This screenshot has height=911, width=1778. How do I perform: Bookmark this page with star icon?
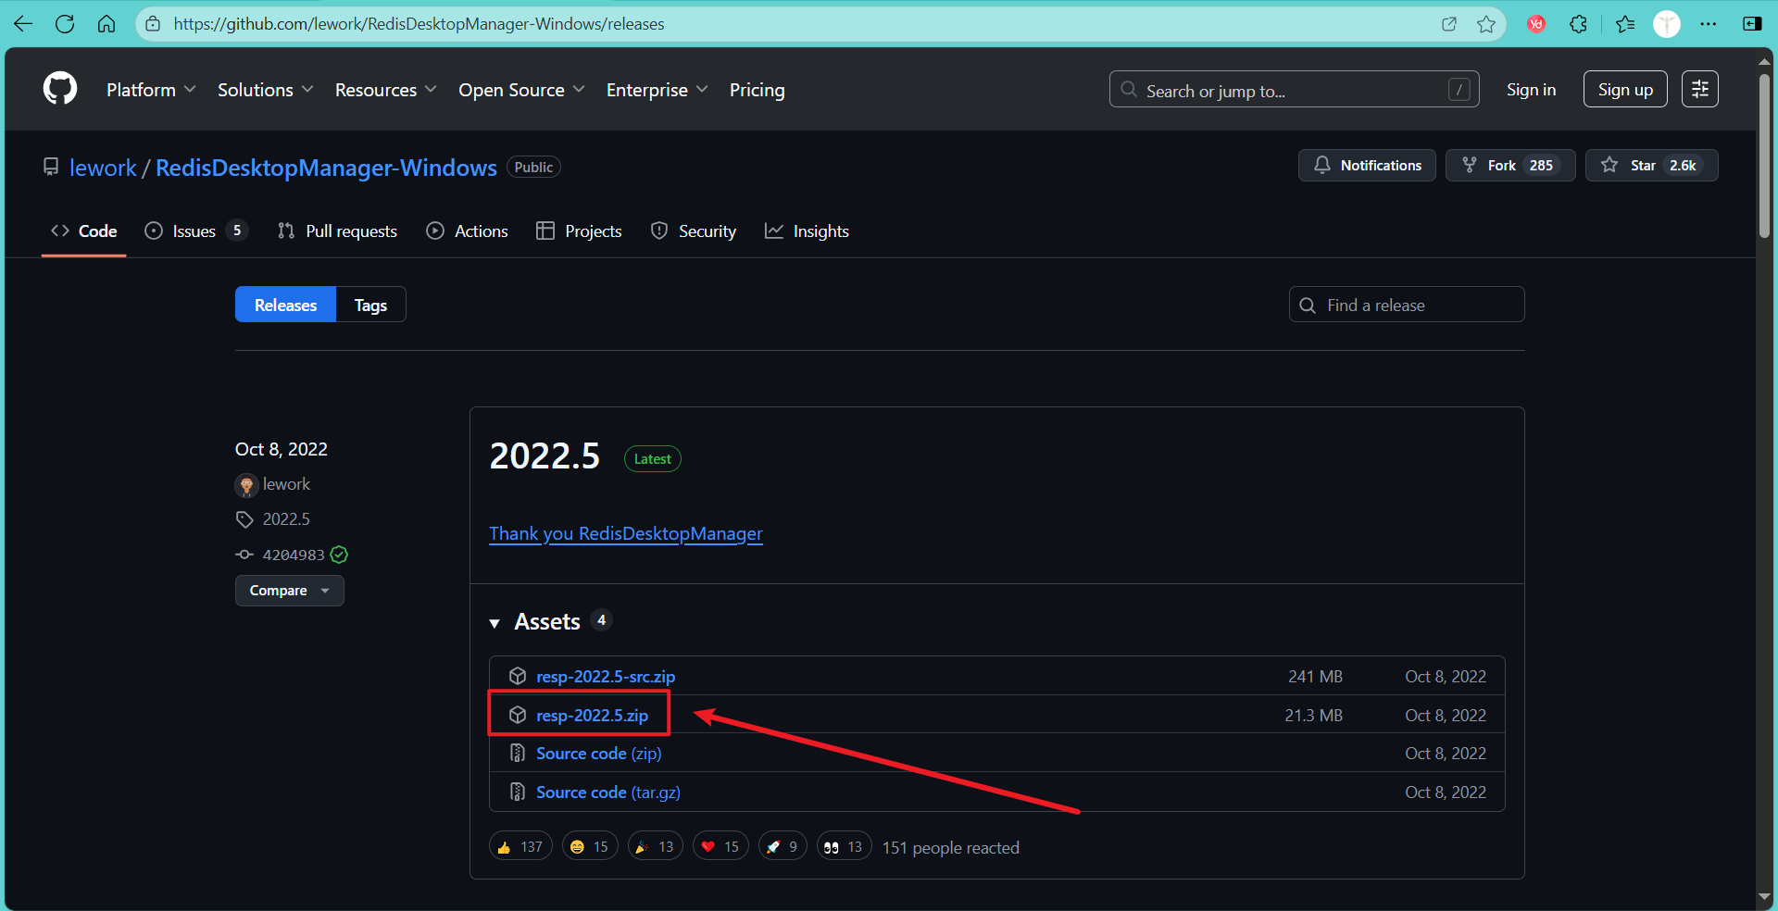point(1486,24)
